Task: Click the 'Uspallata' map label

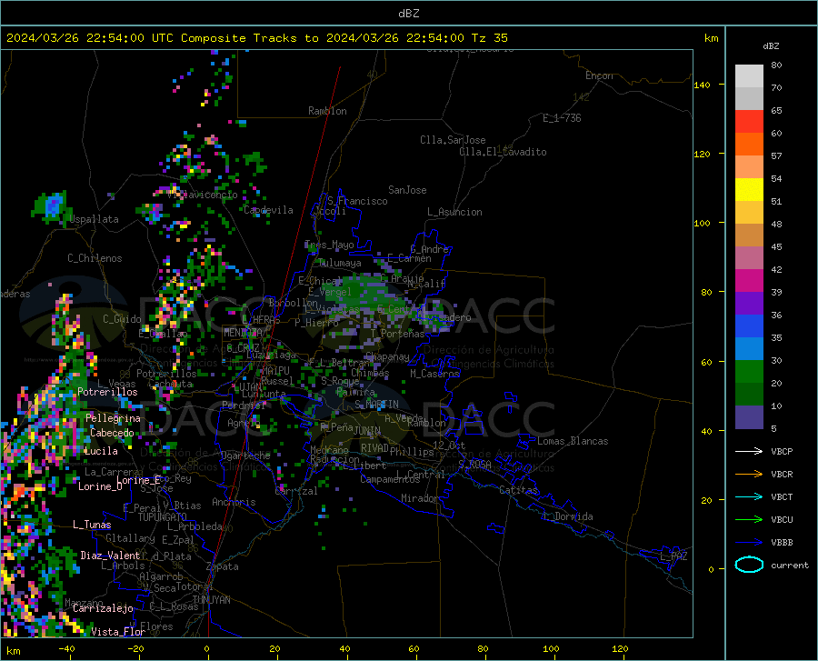Action: (x=94, y=219)
